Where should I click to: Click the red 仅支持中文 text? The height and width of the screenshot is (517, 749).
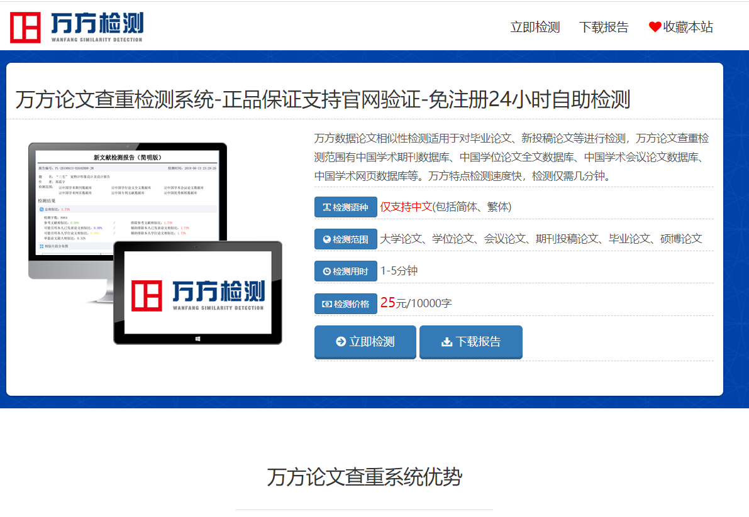tap(406, 207)
